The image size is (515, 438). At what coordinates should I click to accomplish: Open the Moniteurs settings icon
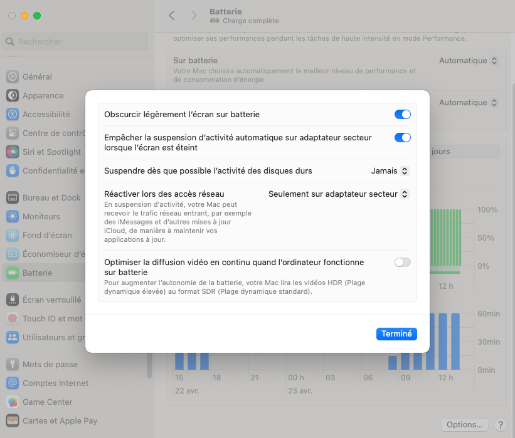[x=13, y=217]
